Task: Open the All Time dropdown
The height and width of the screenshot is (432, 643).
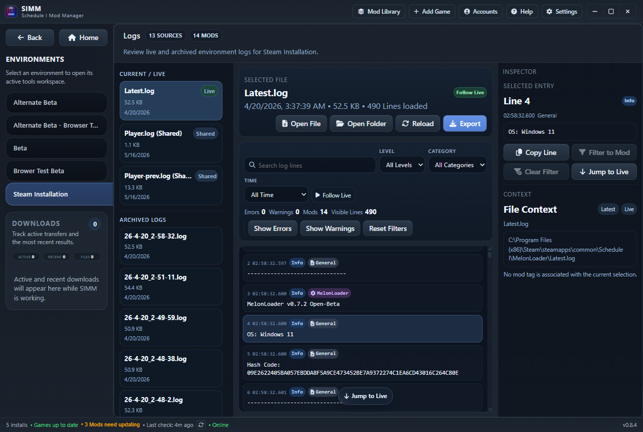Action: (276, 195)
